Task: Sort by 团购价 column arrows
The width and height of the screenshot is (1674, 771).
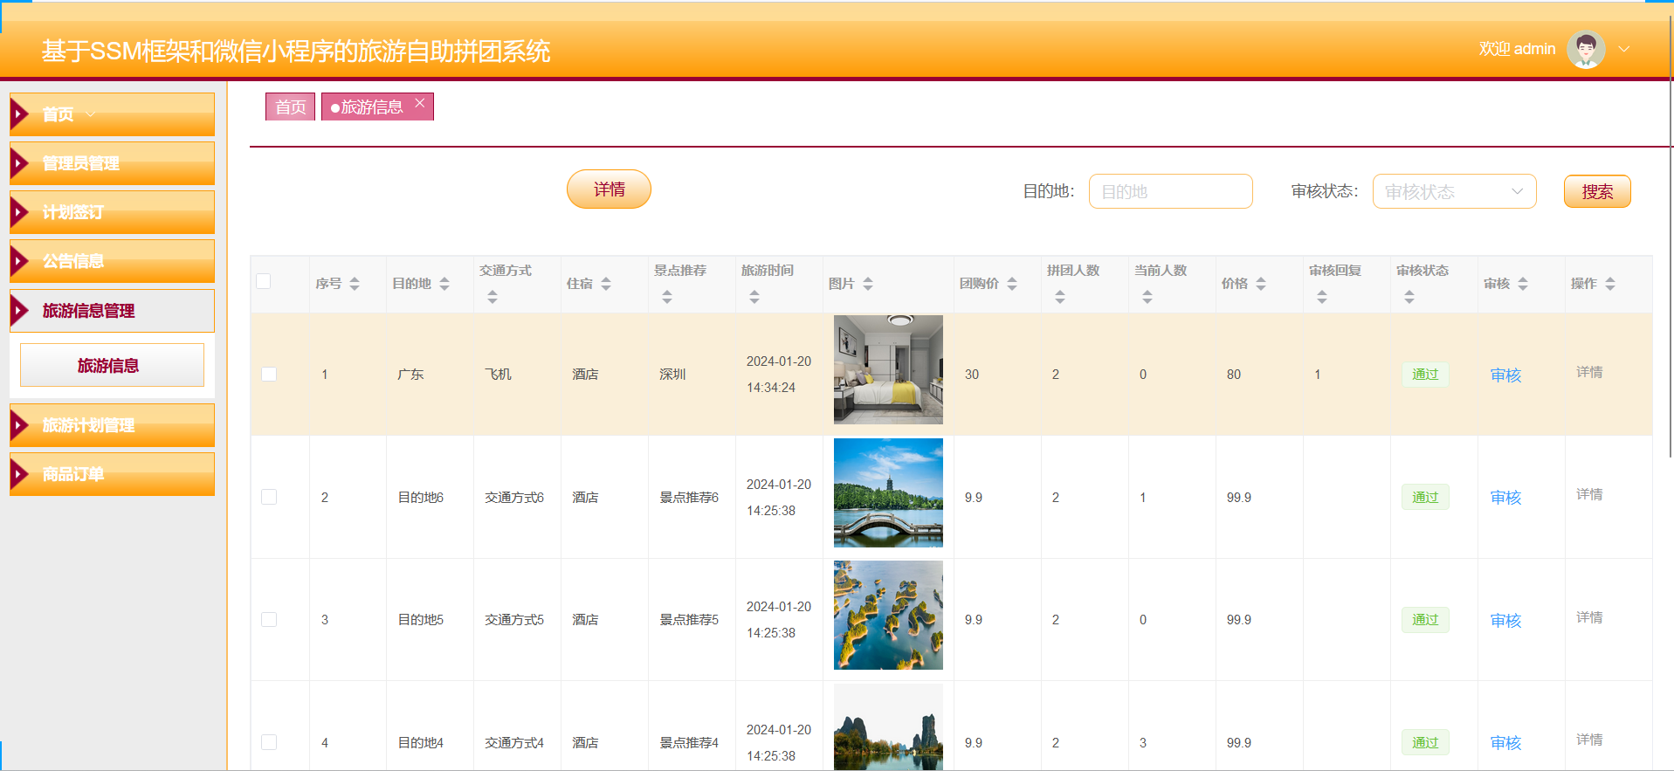Action: click(x=1012, y=284)
